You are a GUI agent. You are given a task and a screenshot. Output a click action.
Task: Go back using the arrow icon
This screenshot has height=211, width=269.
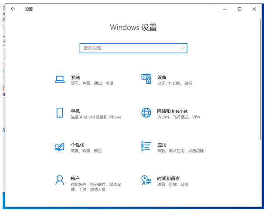tap(13, 9)
